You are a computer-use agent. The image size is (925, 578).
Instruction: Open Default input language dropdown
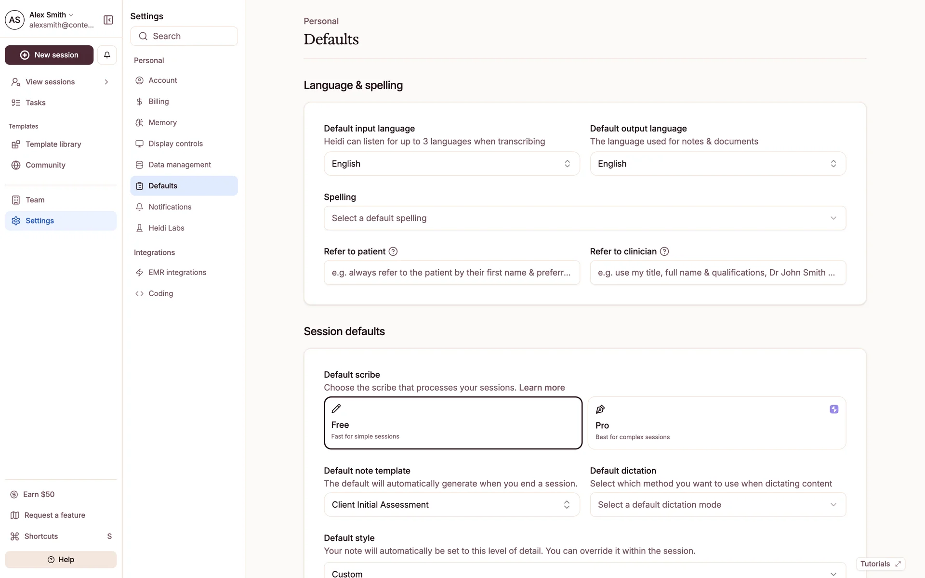click(x=451, y=164)
